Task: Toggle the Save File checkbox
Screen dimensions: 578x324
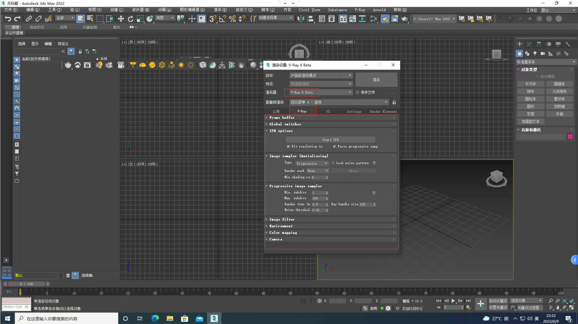Action: [358, 92]
